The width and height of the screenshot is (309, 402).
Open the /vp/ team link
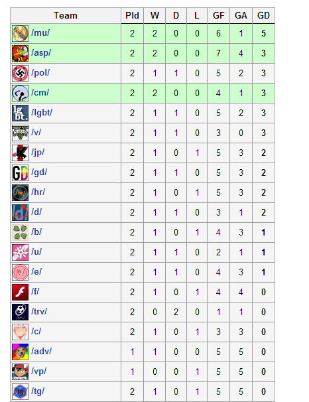coord(38,371)
